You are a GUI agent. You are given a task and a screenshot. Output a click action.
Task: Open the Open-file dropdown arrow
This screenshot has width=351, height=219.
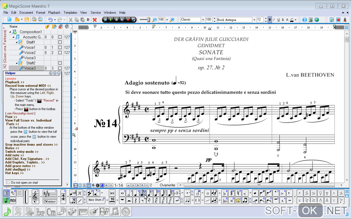[22, 20]
